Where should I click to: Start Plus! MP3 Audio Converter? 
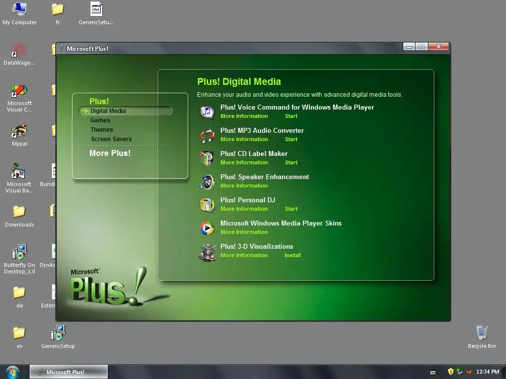point(291,139)
